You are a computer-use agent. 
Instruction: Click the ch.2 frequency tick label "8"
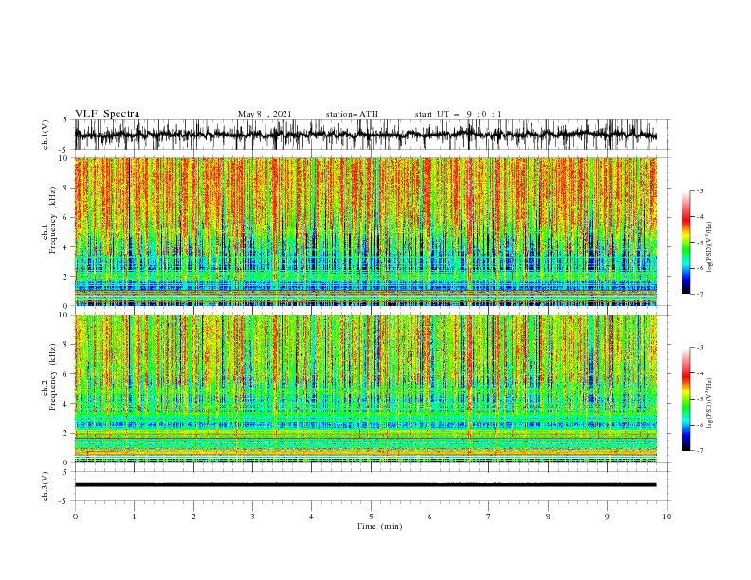tap(65, 345)
